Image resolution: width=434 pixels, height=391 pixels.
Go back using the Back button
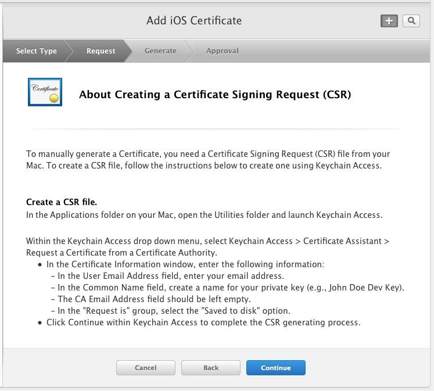(x=211, y=368)
